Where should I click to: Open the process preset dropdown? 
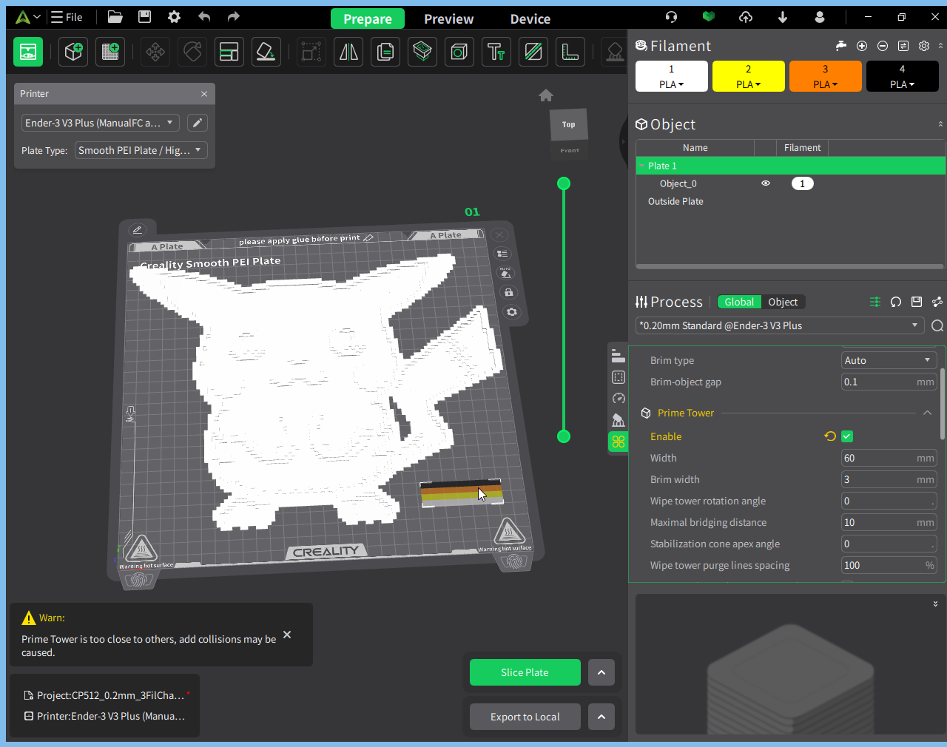pos(780,325)
